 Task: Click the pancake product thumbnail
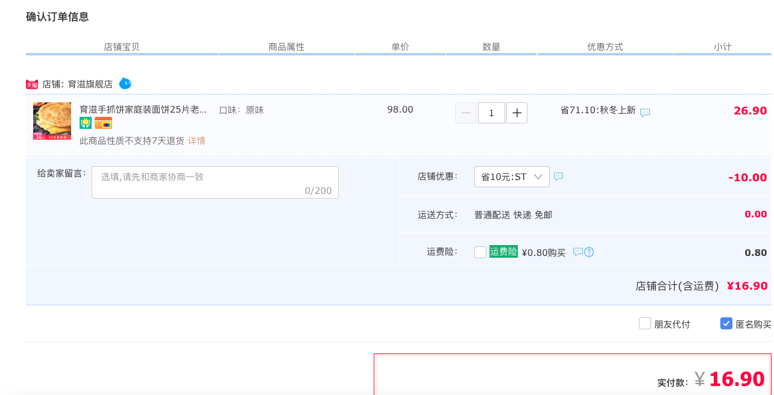coord(52,121)
